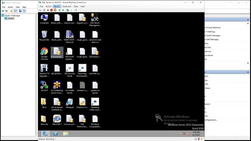Image resolution: width=251 pixels, height=141 pixels.
Task: Select the Windows Compatibility document icon
Action: 95,121
